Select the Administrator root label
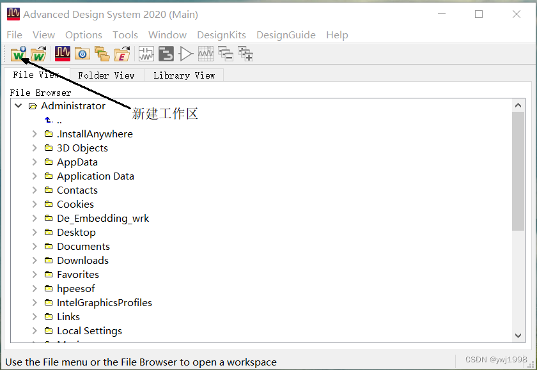The height and width of the screenshot is (370, 537). [74, 106]
